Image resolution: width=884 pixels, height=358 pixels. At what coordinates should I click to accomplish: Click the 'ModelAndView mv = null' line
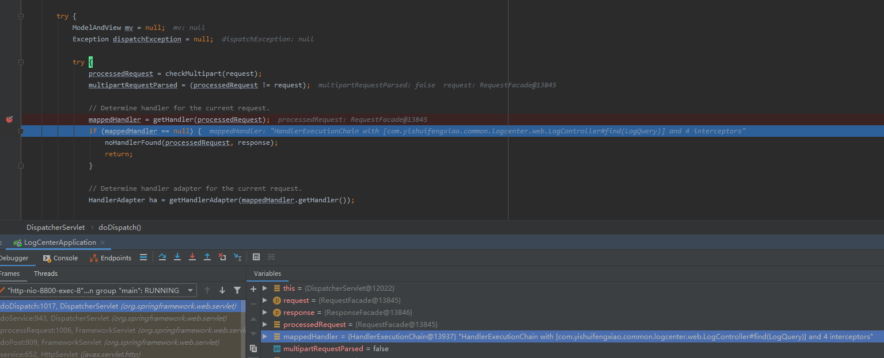[x=118, y=28]
